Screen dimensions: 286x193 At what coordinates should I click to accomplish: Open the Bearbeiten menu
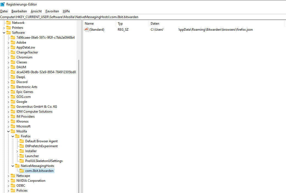click(x=19, y=11)
